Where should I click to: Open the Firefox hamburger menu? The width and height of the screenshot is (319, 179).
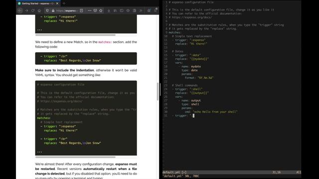point(156,10)
